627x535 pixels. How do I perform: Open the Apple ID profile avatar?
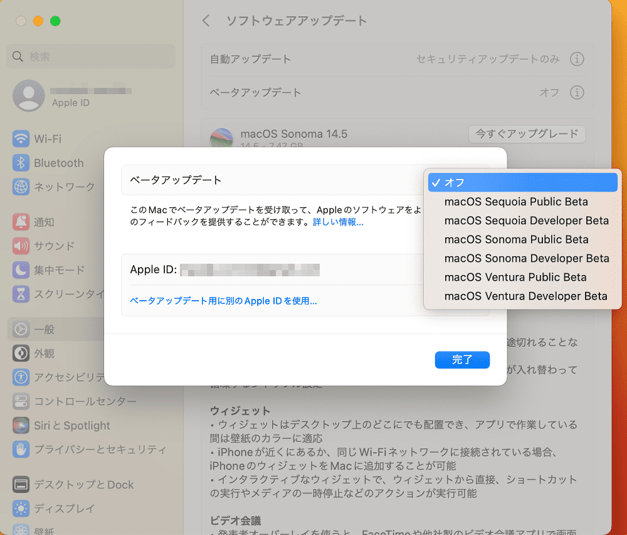(28, 95)
